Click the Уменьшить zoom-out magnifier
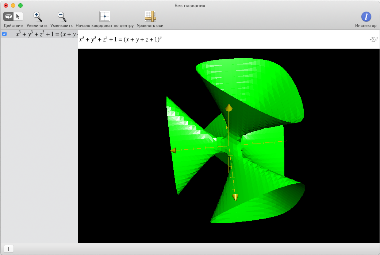The image size is (380, 255). (62, 16)
